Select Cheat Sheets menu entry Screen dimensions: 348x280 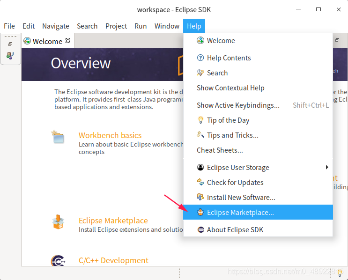click(220, 150)
